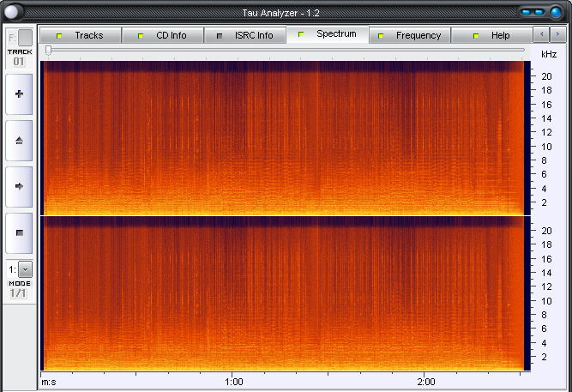Click the second blue dash title bar button
The width and height of the screenshot is (572, 392).
click(539, 12)
